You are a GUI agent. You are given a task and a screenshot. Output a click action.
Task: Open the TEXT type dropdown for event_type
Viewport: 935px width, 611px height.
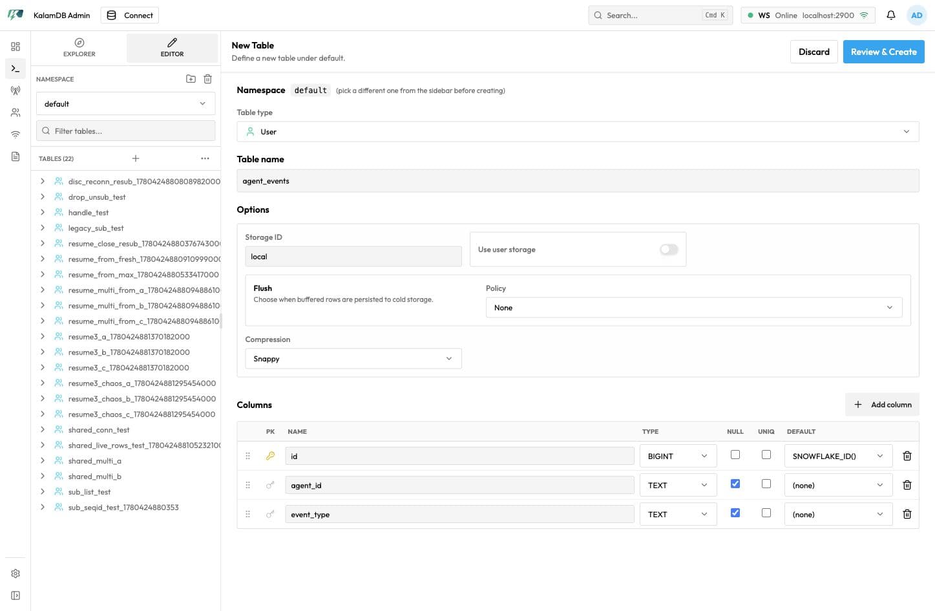(678, 514)
